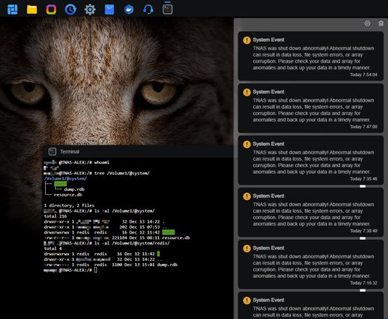Open the File Manager folder icon

[32, 10]
